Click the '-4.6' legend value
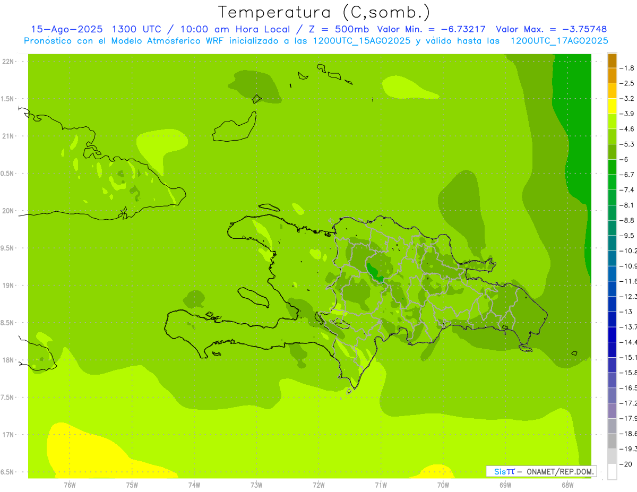This screenshot has height=492, width=637. pyautogui.click(x=627, y=129)
